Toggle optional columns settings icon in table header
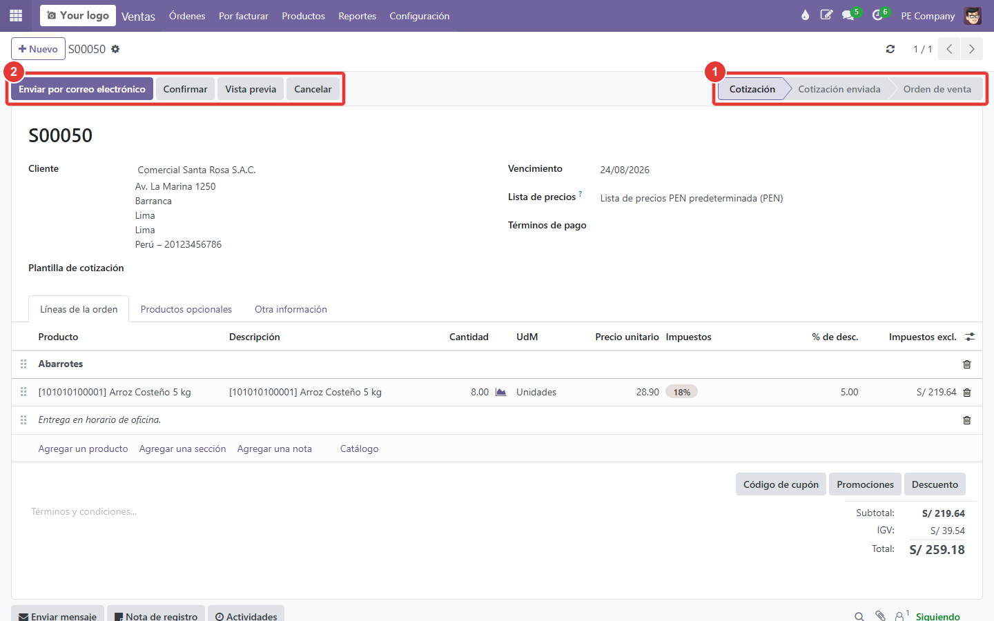 970,337
